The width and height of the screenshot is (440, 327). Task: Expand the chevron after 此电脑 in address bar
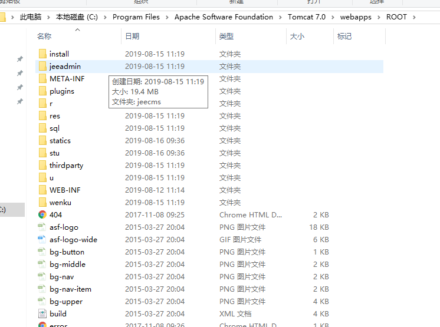tap(48, 17)
